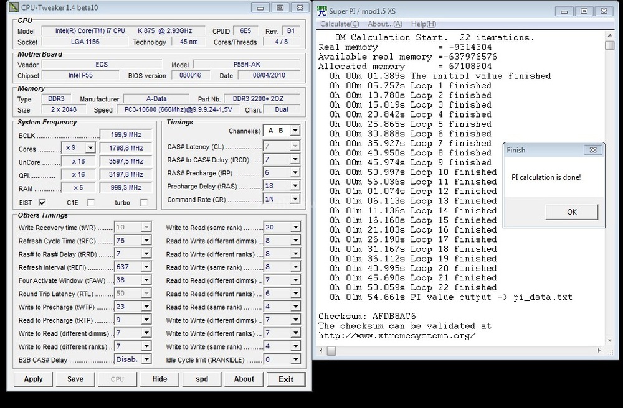Click the About button in CPU-Tweaker

point(244,379)
